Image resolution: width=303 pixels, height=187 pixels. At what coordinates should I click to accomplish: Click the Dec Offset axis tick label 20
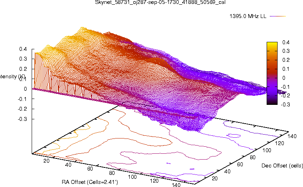click(215, 178)
